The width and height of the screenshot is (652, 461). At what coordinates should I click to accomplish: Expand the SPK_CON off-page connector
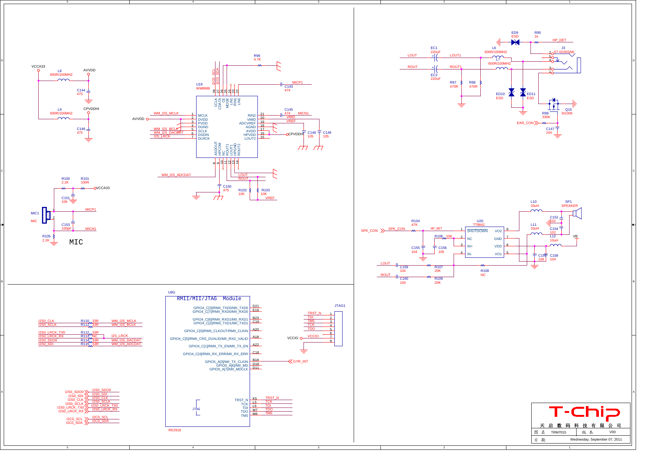click(x=382, y=231)
